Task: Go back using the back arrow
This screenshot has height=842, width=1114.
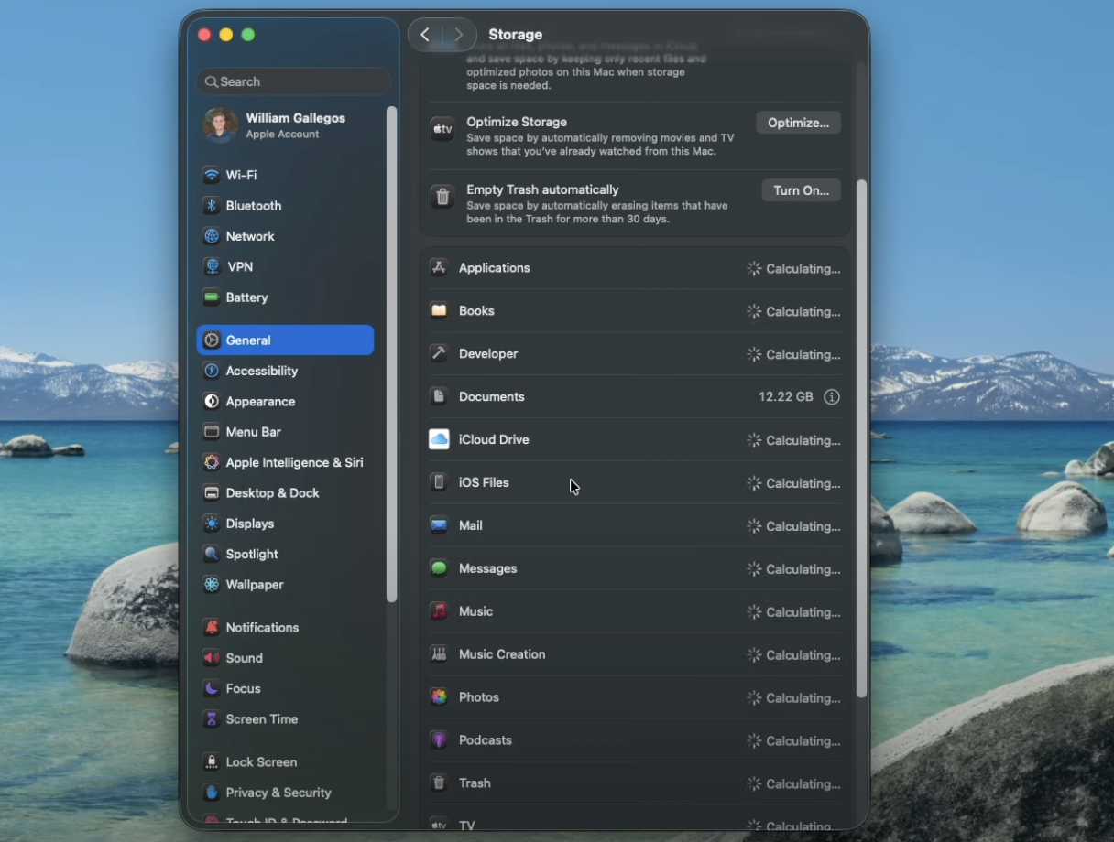Action: (x=425, y=35)
